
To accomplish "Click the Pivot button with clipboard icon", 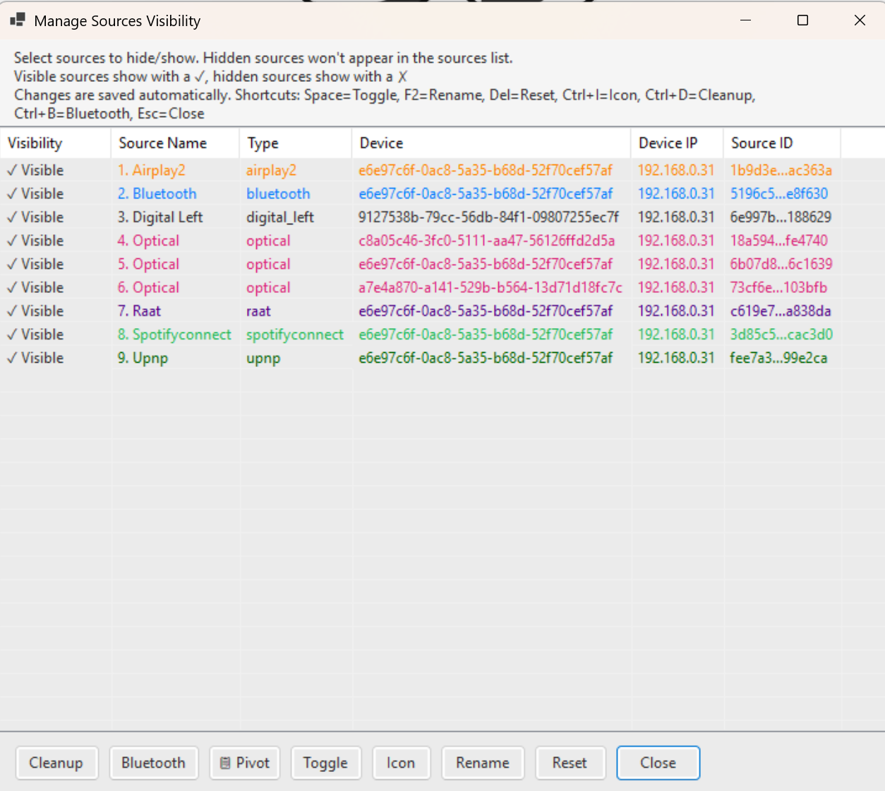I will [244, 763].
